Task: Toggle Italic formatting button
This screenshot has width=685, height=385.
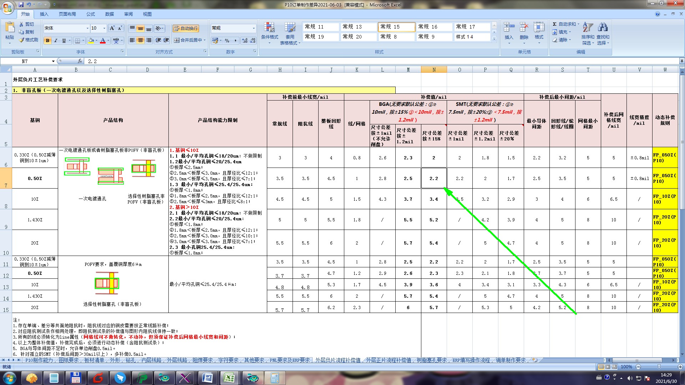Action: point(56,41)
